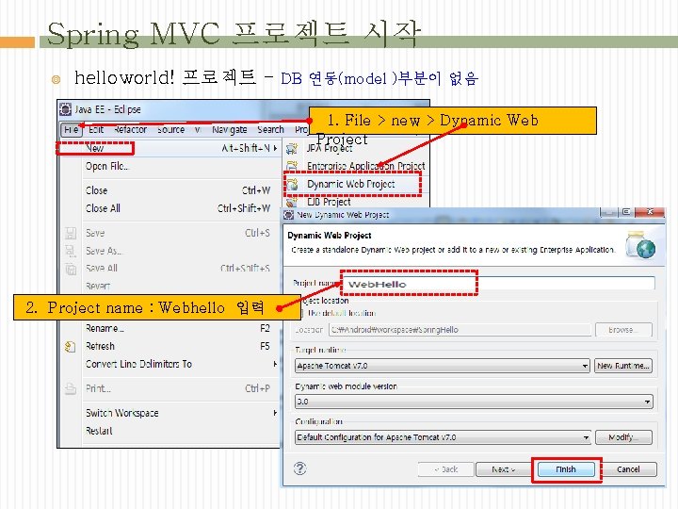Screen dimensions: 678x509
Task: Open the Source menu
Action: click(170, 129)
